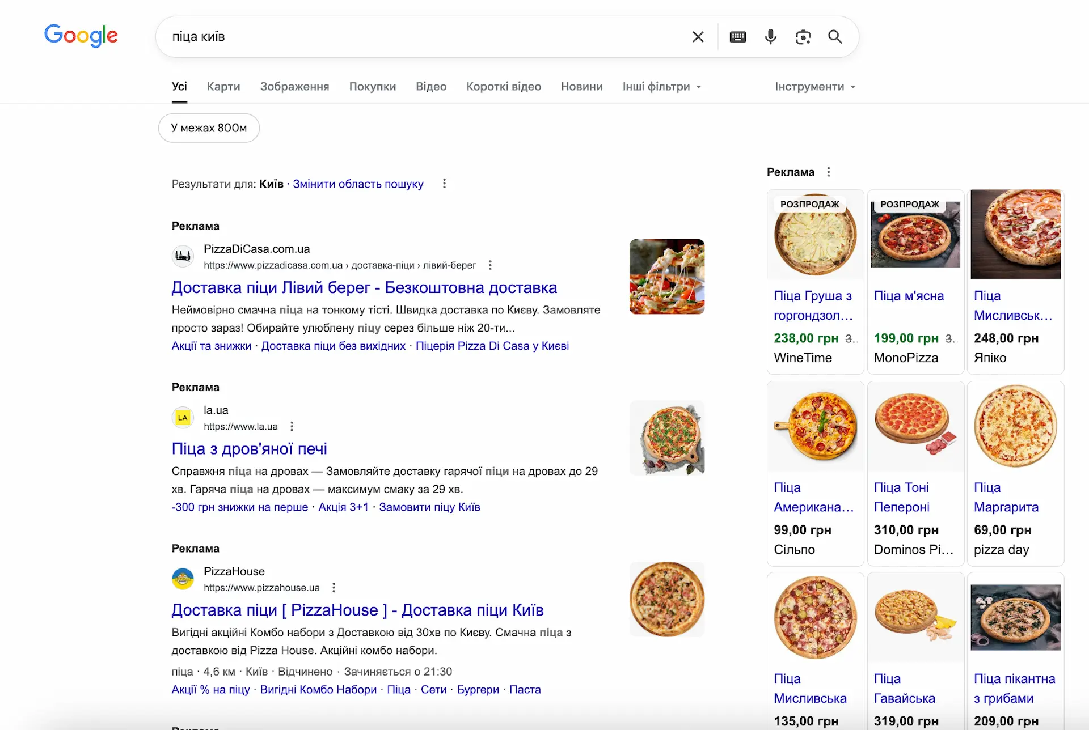Click the magnifying glass search button
Screen dimensions: 1089x730
pos(835,37)
